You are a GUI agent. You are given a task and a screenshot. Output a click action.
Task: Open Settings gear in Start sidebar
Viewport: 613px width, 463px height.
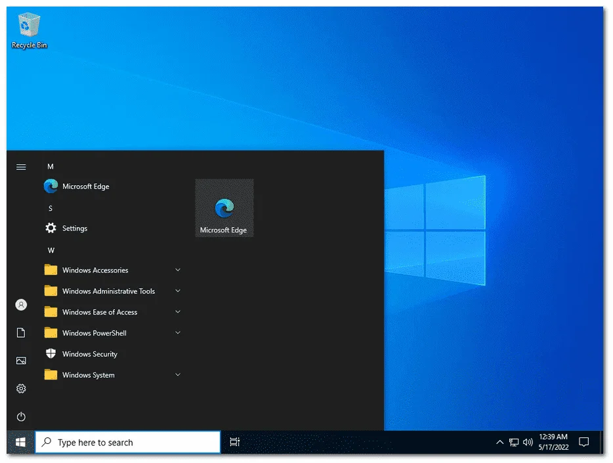coord(21,388)
